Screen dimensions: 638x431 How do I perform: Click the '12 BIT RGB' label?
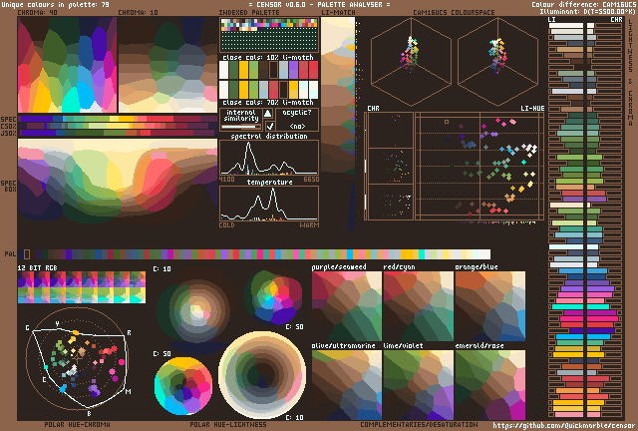click(x=38, y=267)
